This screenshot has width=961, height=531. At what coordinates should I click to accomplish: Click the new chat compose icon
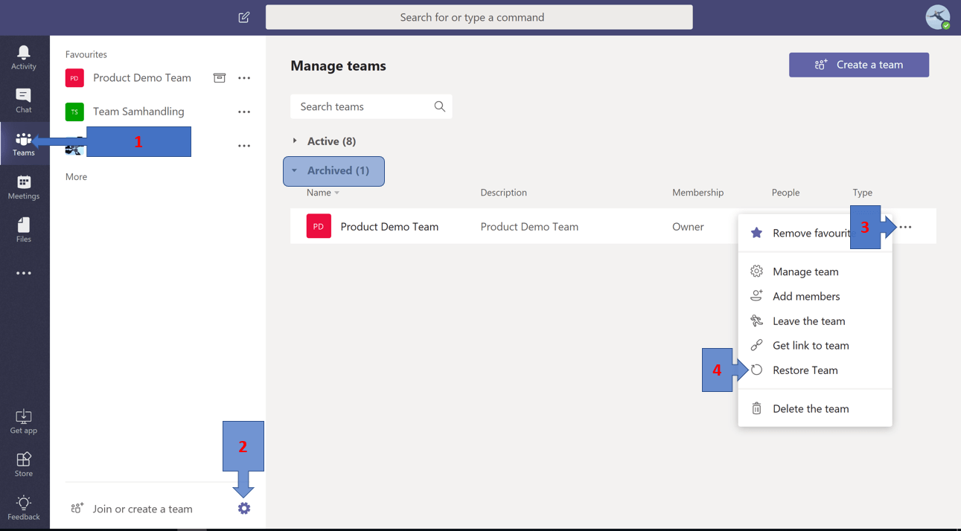point(244,17)
